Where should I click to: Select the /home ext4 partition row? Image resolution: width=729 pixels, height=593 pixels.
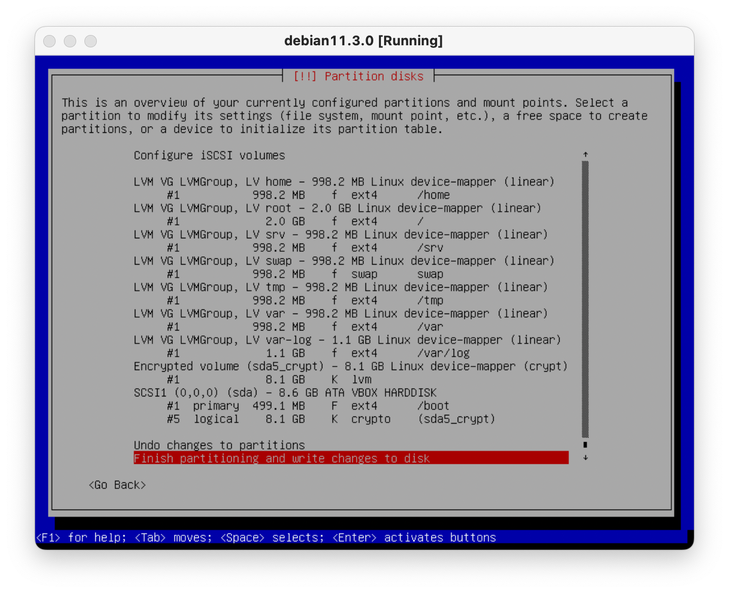(308, 195)
